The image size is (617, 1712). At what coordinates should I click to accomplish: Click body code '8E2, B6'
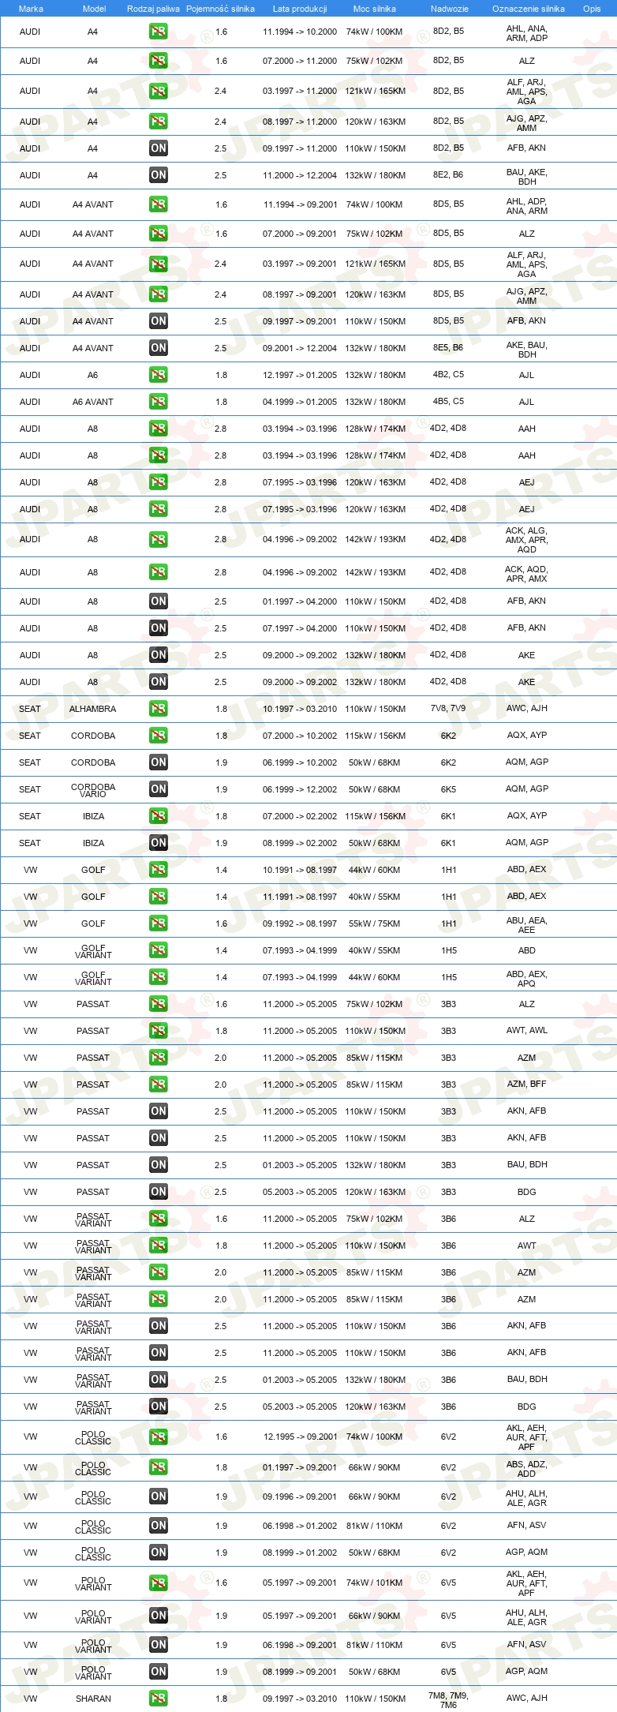pos(448,174)
